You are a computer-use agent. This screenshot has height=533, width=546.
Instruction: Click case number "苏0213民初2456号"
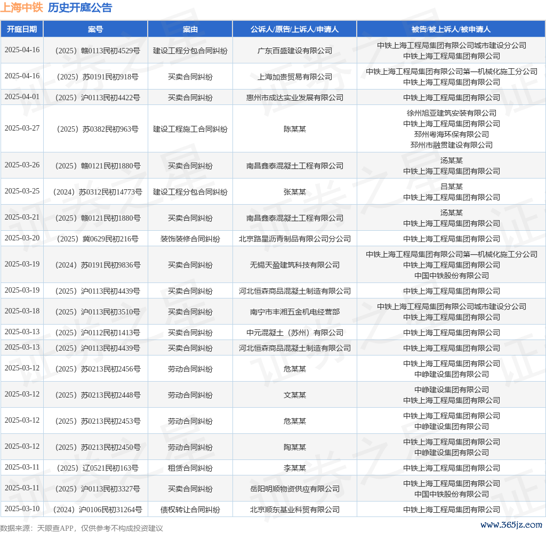click(x=98, y=369)
